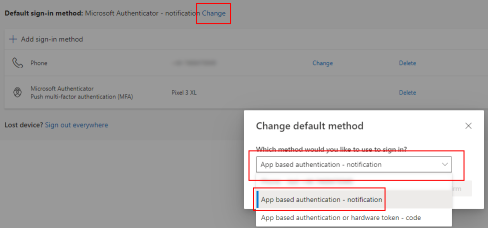Image resolution: width=488 pixels, height=228 pixels.
Task: Click Microsoft Authenticator - notification default text
Action: [143, 13]
